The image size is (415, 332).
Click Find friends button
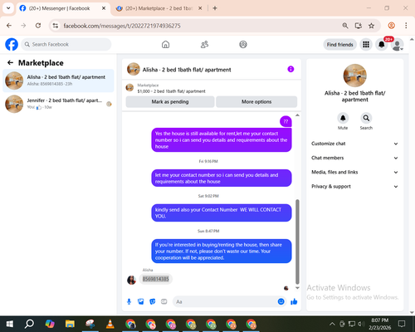pos(339,45)
